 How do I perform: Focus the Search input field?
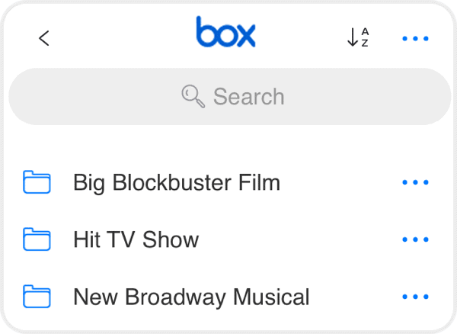pyautogui.click(x=230, y=97)
